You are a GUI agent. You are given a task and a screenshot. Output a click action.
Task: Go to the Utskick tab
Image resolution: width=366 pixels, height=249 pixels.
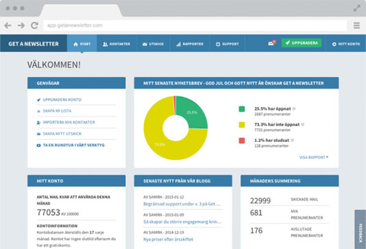(x=153, y=44)
